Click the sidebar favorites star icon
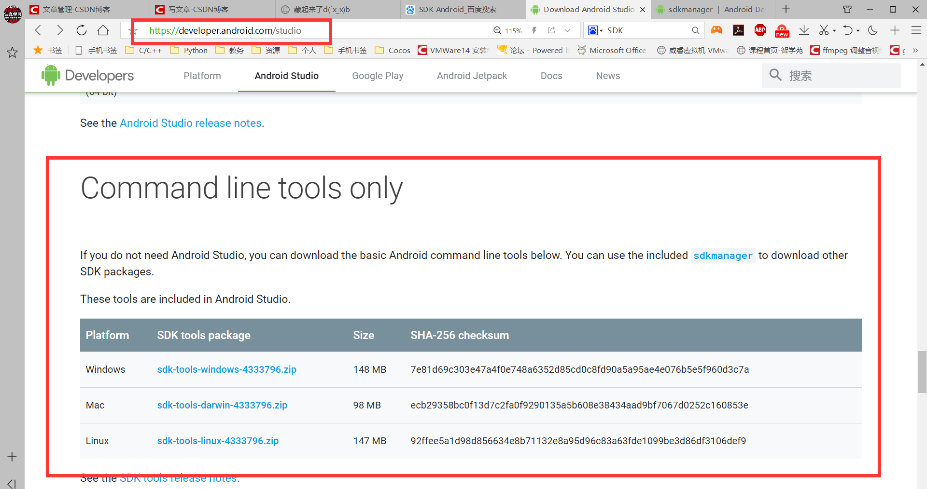The width and height of the screenshot is (927, 489). point(12,52)
